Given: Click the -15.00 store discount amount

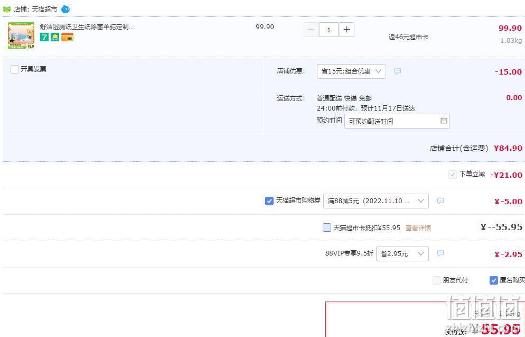Looking at the screenshot, I should (508, 72).
